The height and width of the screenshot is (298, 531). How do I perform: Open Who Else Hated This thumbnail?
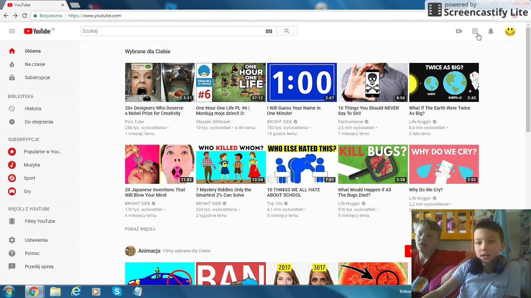pyautogui.click(x=302, y=164)
